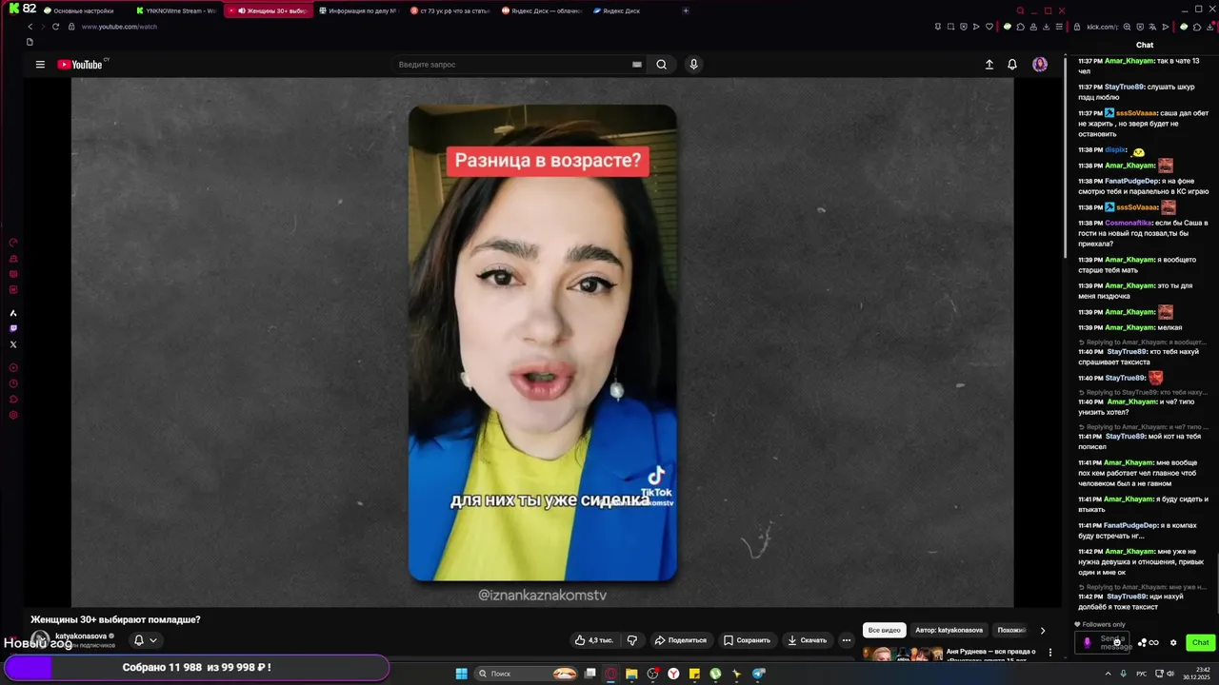Switch keyboard language 'РУС' in tray
The image size is (1219, 685).
(x=1142, y=674)
